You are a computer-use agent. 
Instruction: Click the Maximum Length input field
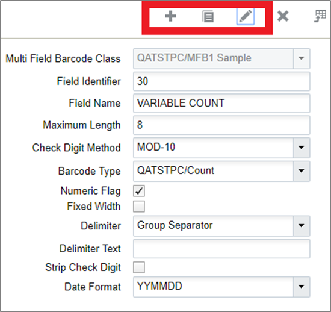pyautogui.click(x=221, y=125)
